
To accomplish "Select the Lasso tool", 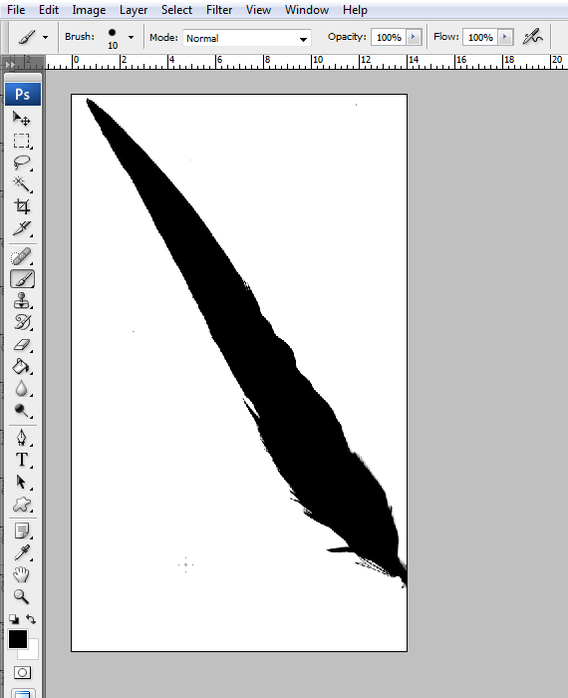I will coord(21,163).
